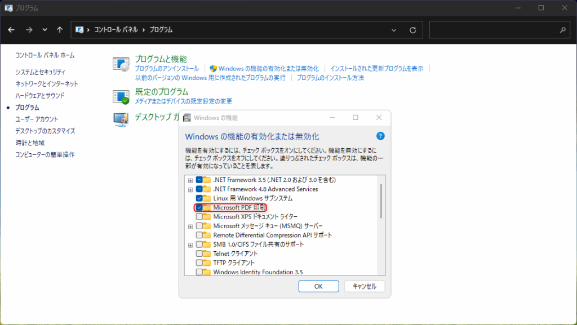Click the search magnifier icon
Screen dimensions: 577x325
(563, 30)
